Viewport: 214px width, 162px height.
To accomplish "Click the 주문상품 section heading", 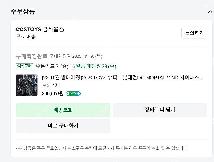I will pos(23,11).
